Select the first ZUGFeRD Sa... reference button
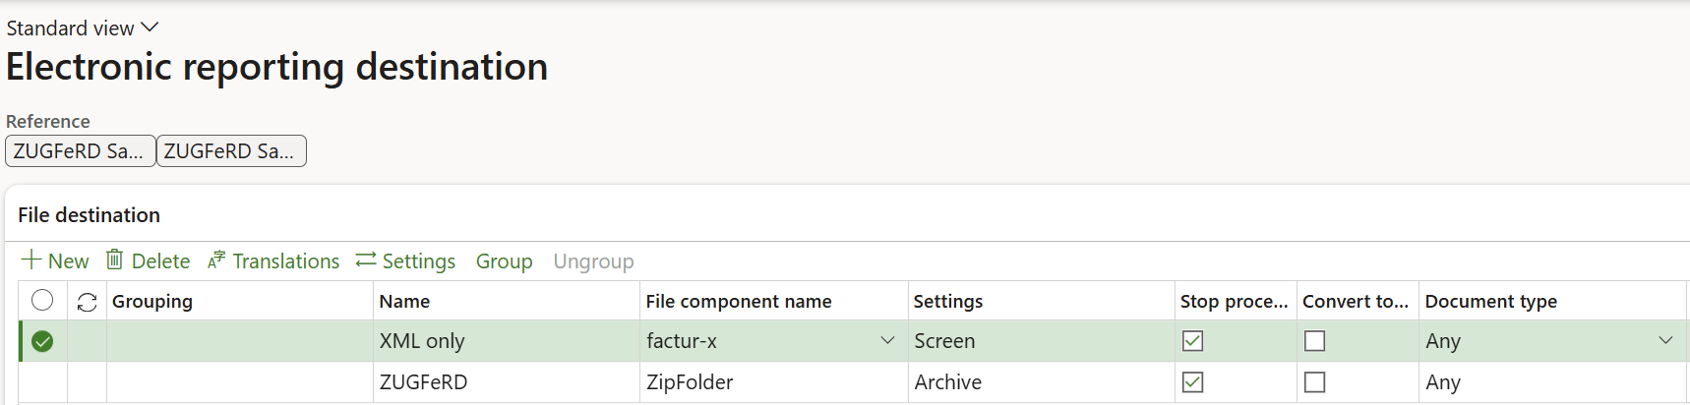The width and height of the screenshot is (1690, 405). (x=81, y=151)
